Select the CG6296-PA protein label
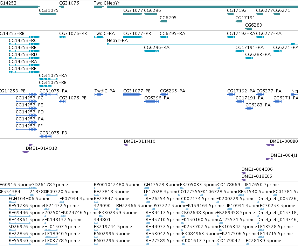Image resolution: width=298 pixels, height=246 pixels. pyautogui.click(x=157, y=98)
